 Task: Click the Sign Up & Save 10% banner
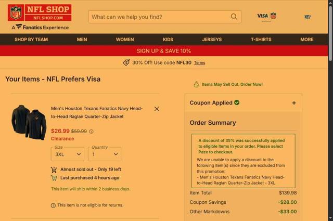click(164, 51)
